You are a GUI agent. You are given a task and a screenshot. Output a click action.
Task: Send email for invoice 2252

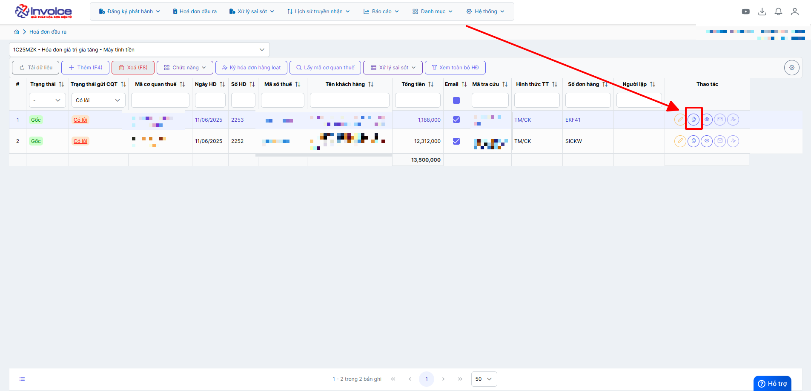(x=720, y=141)
